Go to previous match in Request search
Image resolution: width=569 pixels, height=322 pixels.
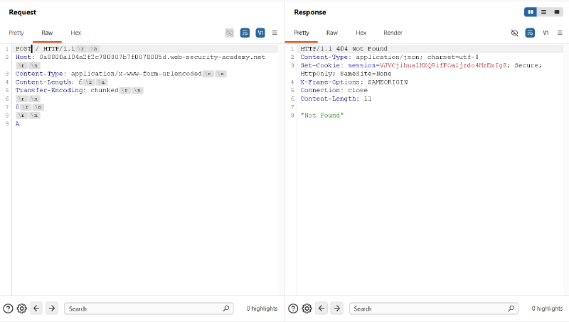pyautogui.click(x=36, y=309)
